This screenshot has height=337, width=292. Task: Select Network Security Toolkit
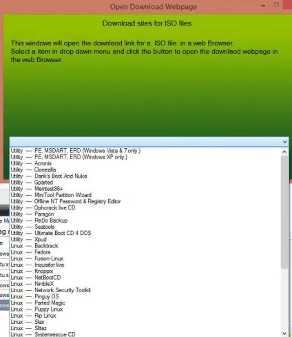pyautogui.click(x=145, y=290)
